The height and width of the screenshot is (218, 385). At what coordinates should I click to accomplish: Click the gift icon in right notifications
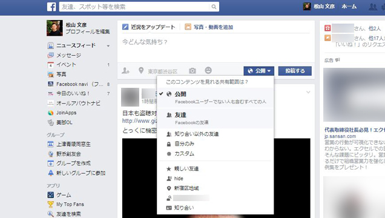327,28
